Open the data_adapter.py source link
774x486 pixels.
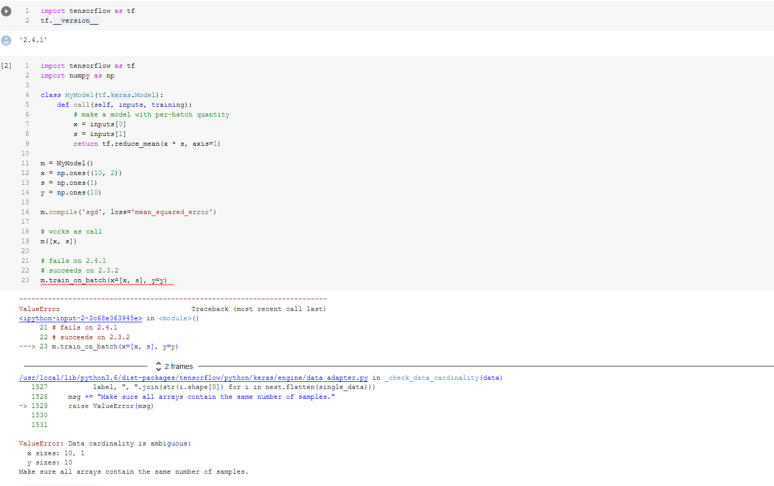[194, 377]
